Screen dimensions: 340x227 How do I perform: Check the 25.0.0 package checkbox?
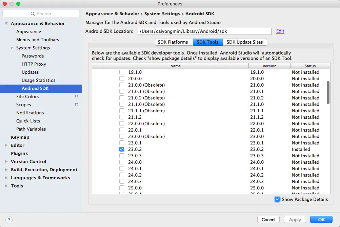click(122, 188)
